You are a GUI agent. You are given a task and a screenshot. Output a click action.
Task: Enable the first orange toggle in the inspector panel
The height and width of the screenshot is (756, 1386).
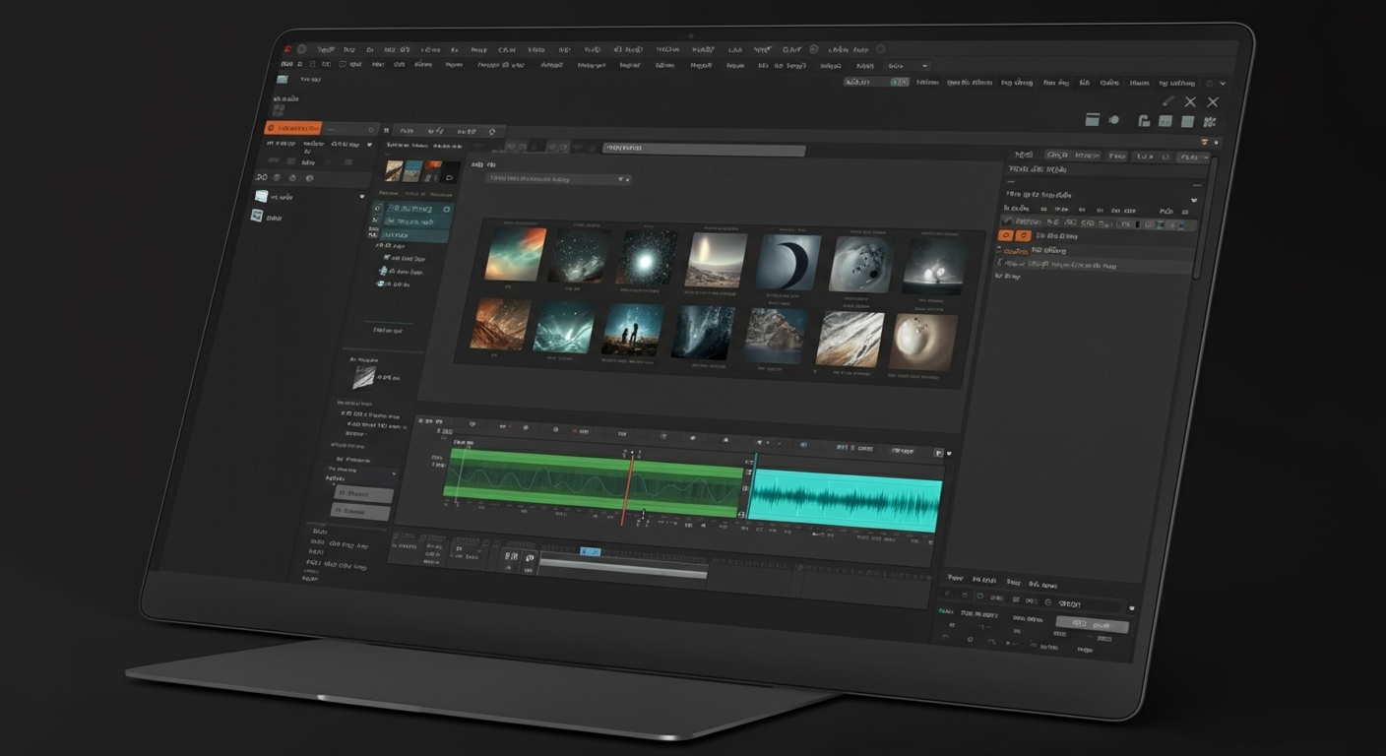[1005, 235]
